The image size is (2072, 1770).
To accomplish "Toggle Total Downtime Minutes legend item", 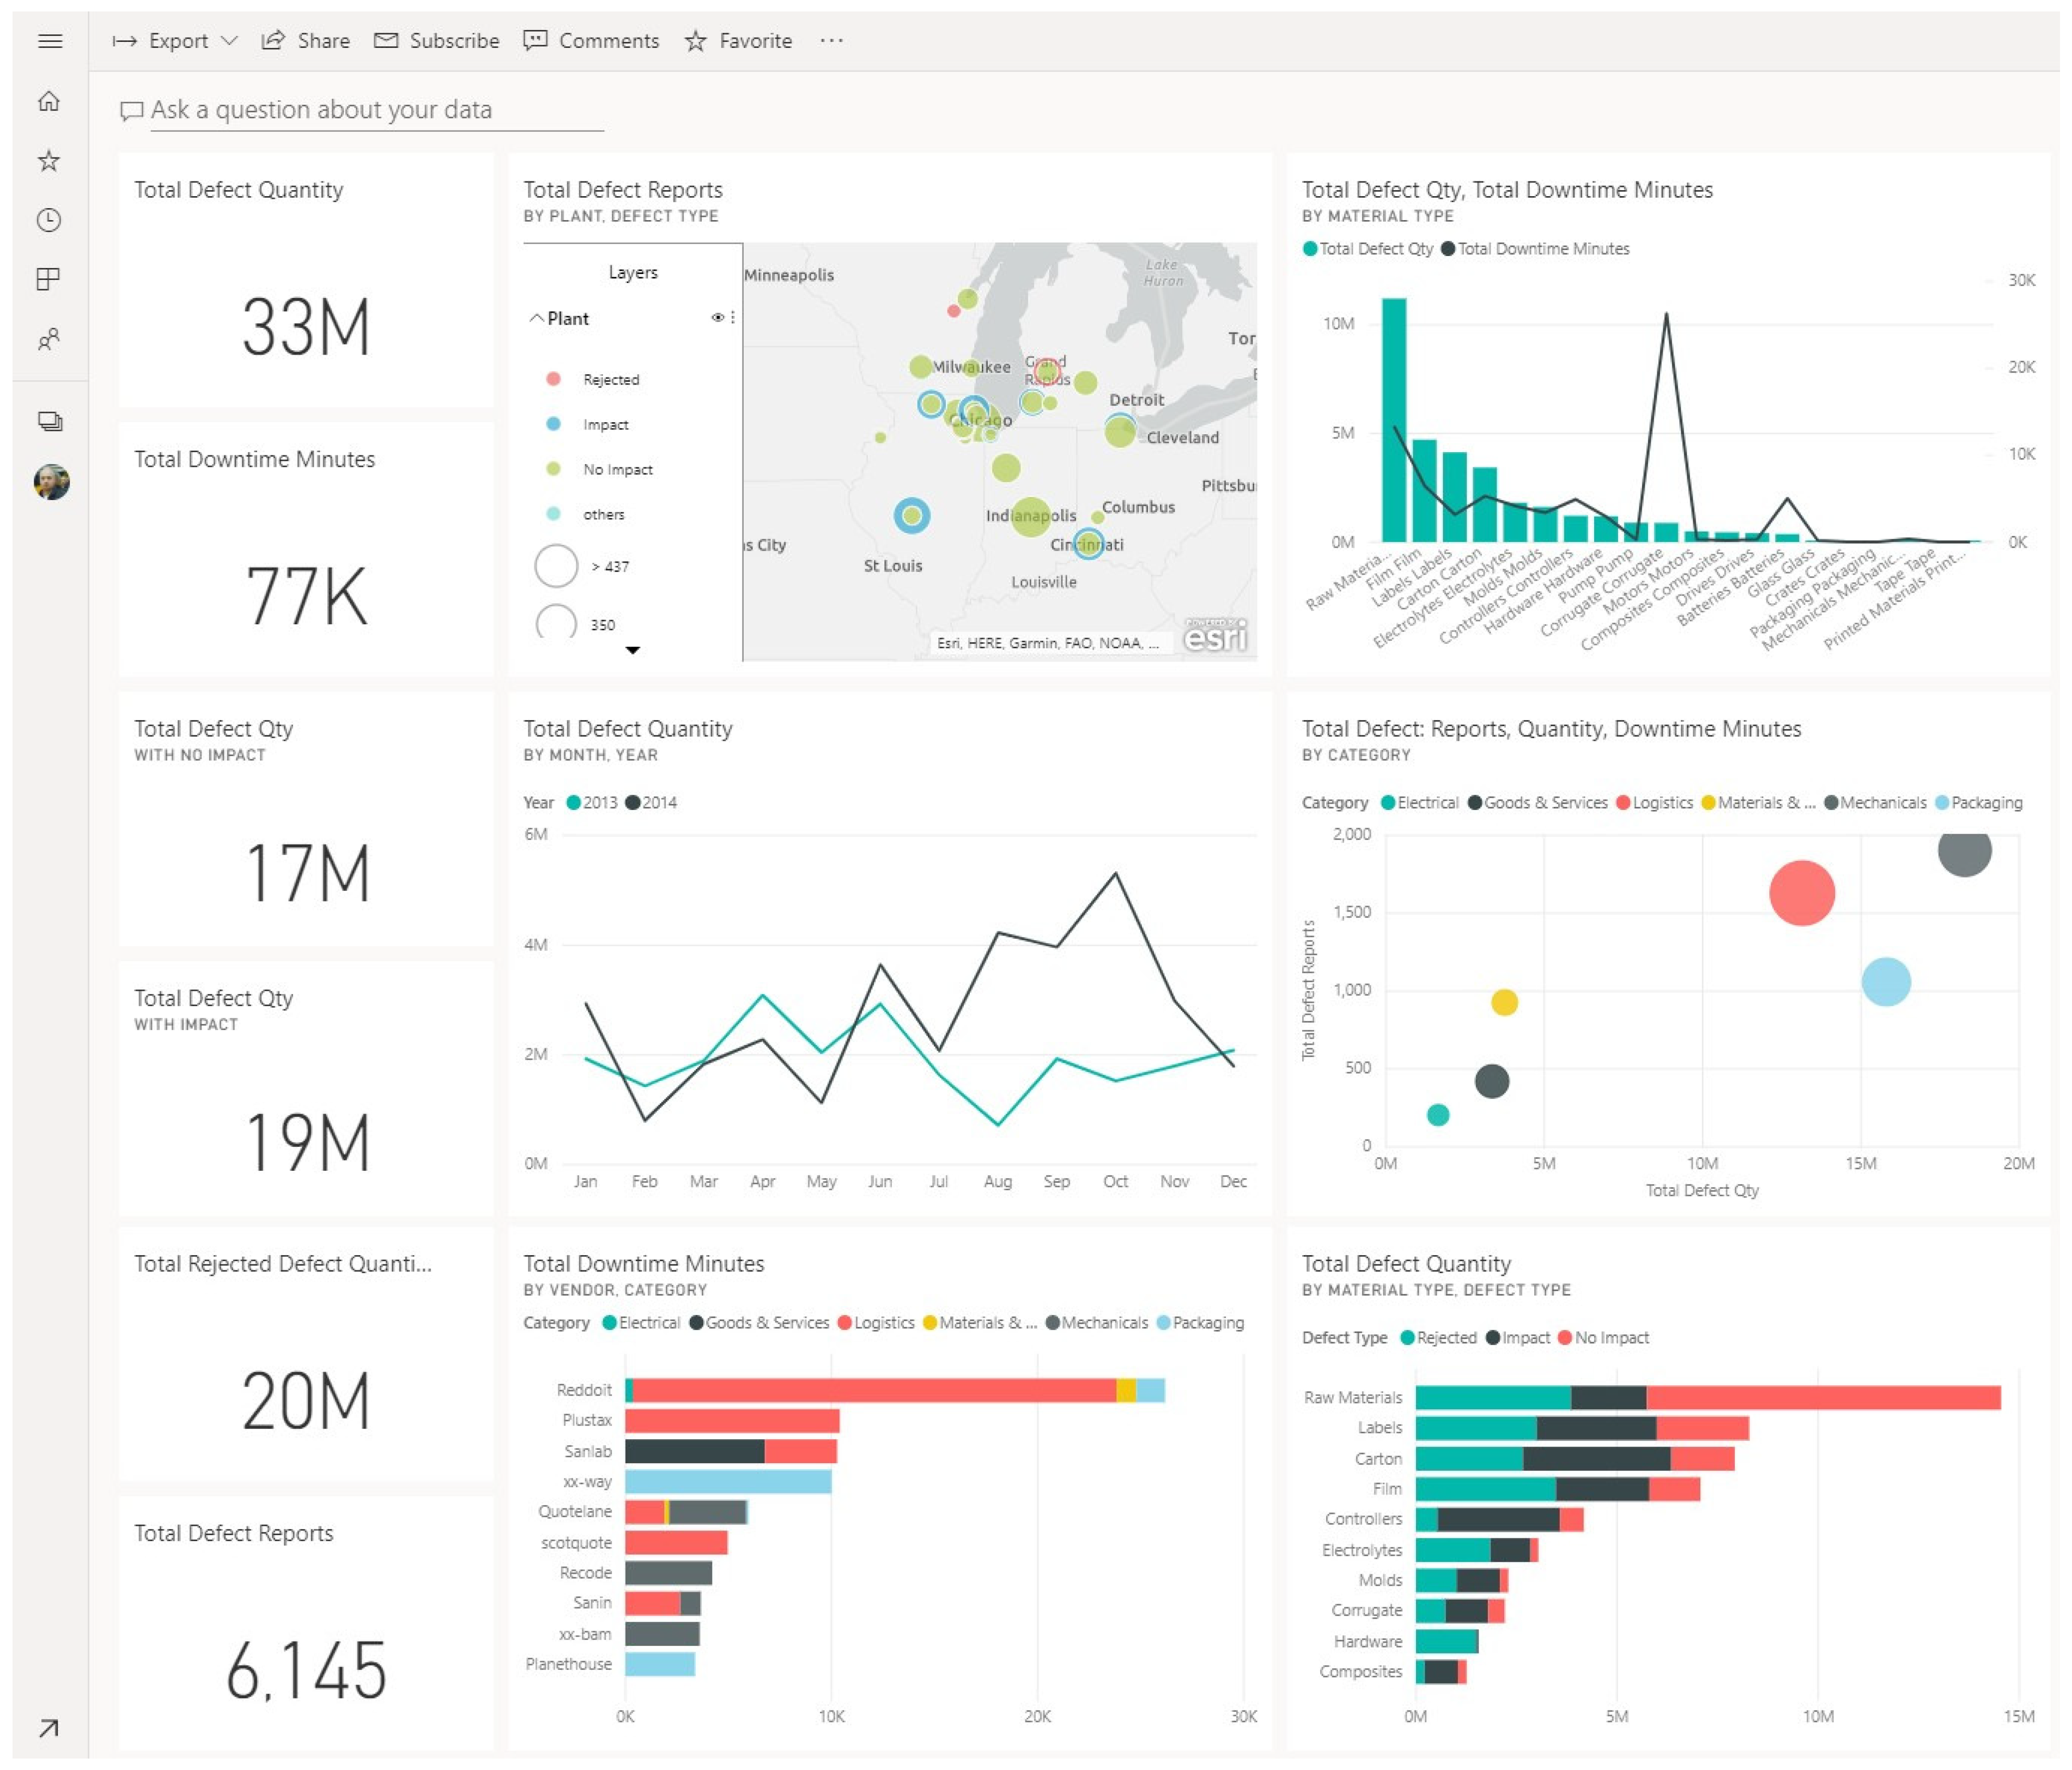I will [1535, 249].
